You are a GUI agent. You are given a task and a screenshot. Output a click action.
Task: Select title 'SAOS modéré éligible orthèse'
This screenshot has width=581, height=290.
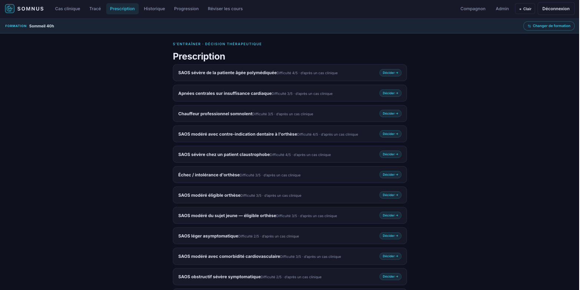click(210, 195)
